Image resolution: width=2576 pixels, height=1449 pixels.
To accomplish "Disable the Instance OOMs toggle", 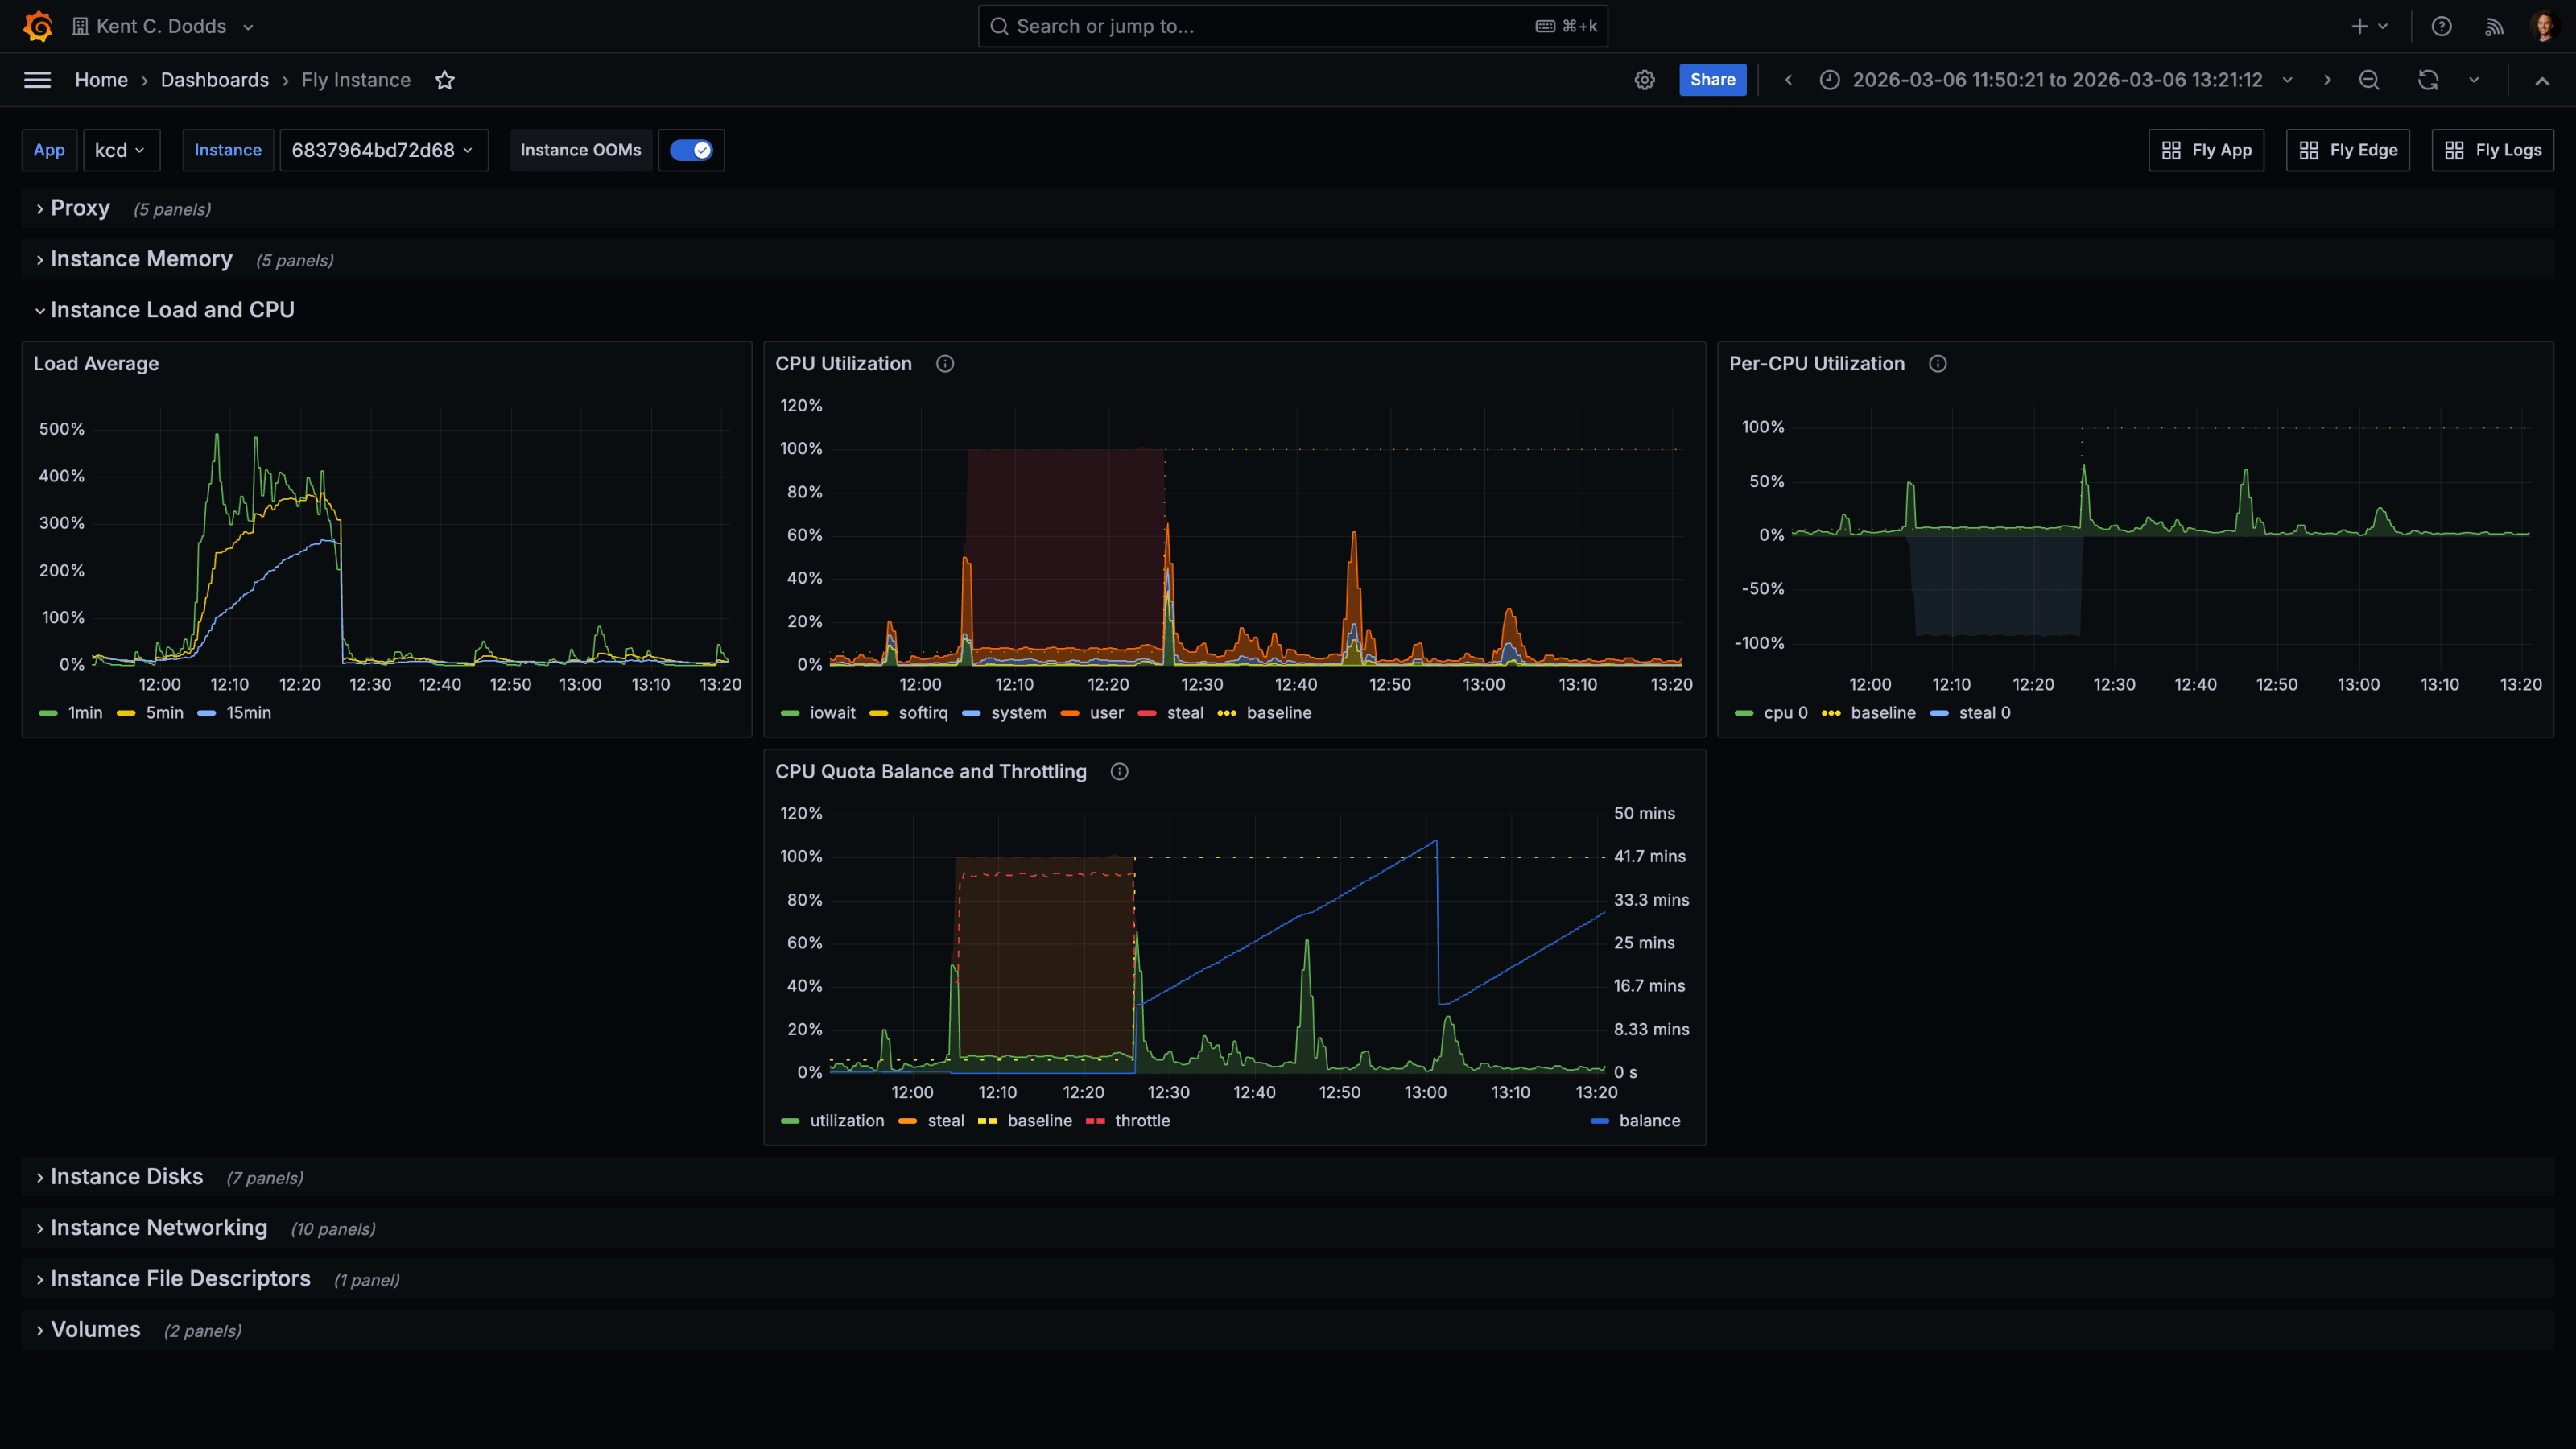I will 691,150.
